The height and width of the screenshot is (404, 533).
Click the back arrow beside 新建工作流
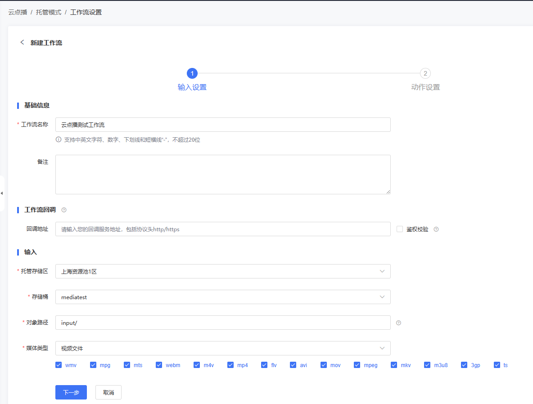22,42
